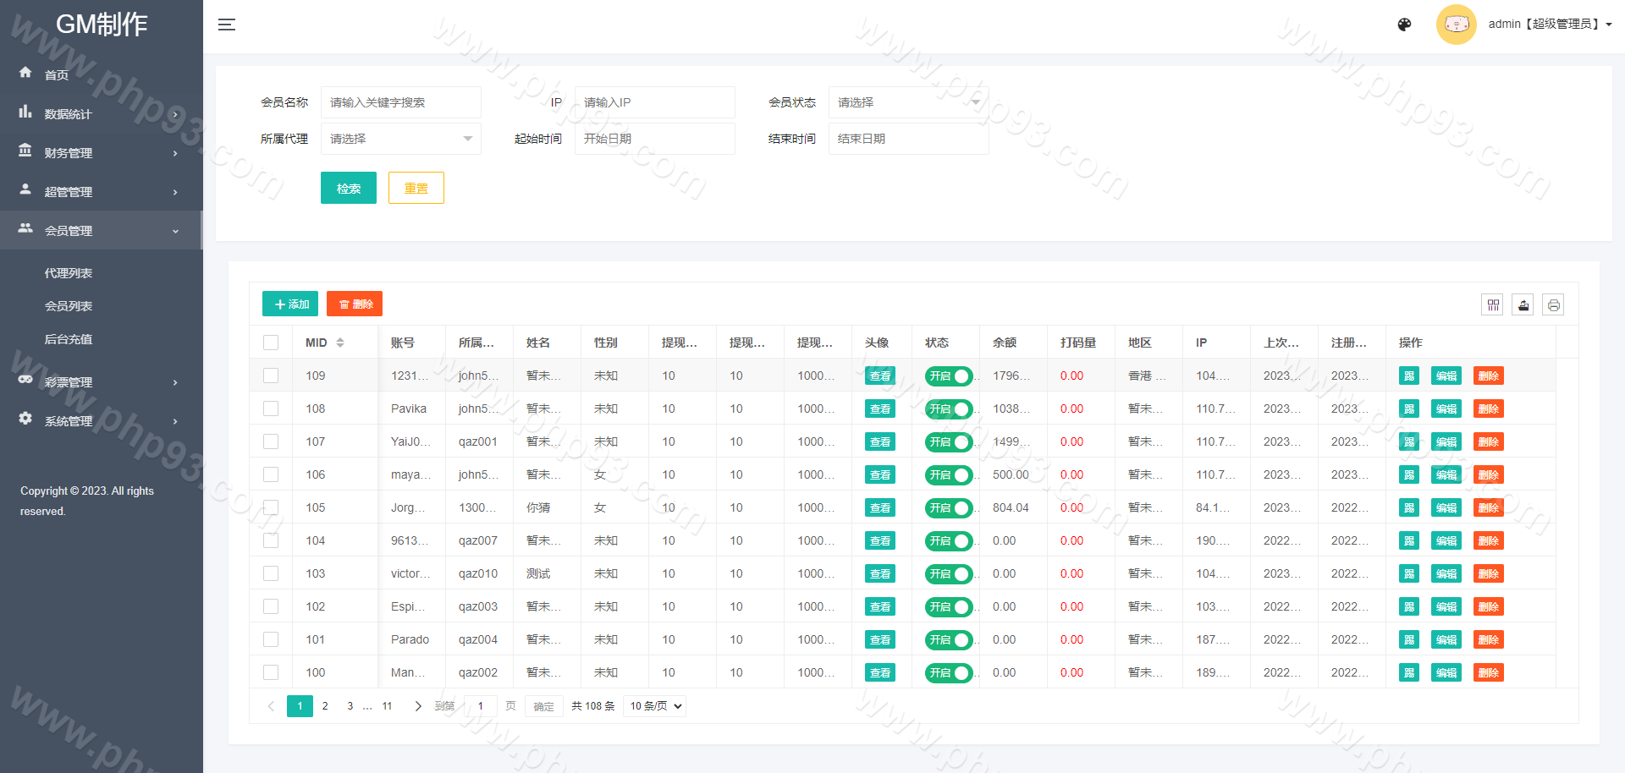The image size is (1625, 773).
Task: Open the 所属代理 dropdown
Action: pyautogui.click(x=400, y=139)
